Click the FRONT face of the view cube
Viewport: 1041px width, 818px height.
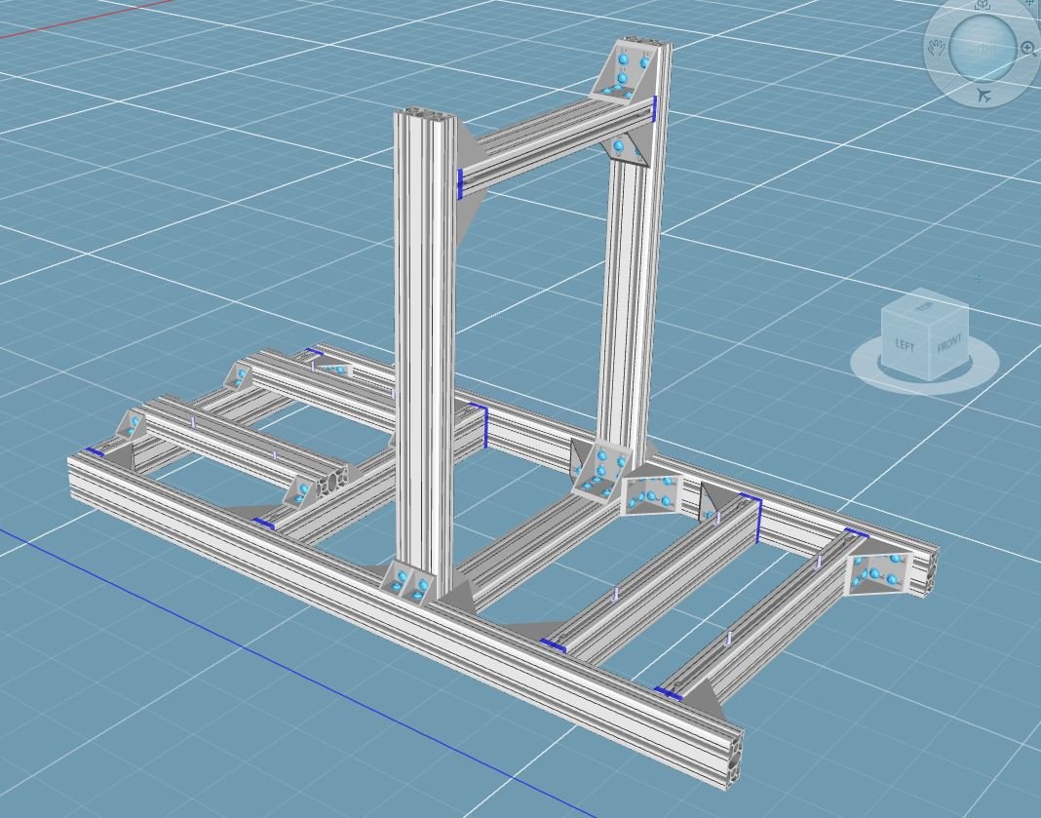click(948, 345)
